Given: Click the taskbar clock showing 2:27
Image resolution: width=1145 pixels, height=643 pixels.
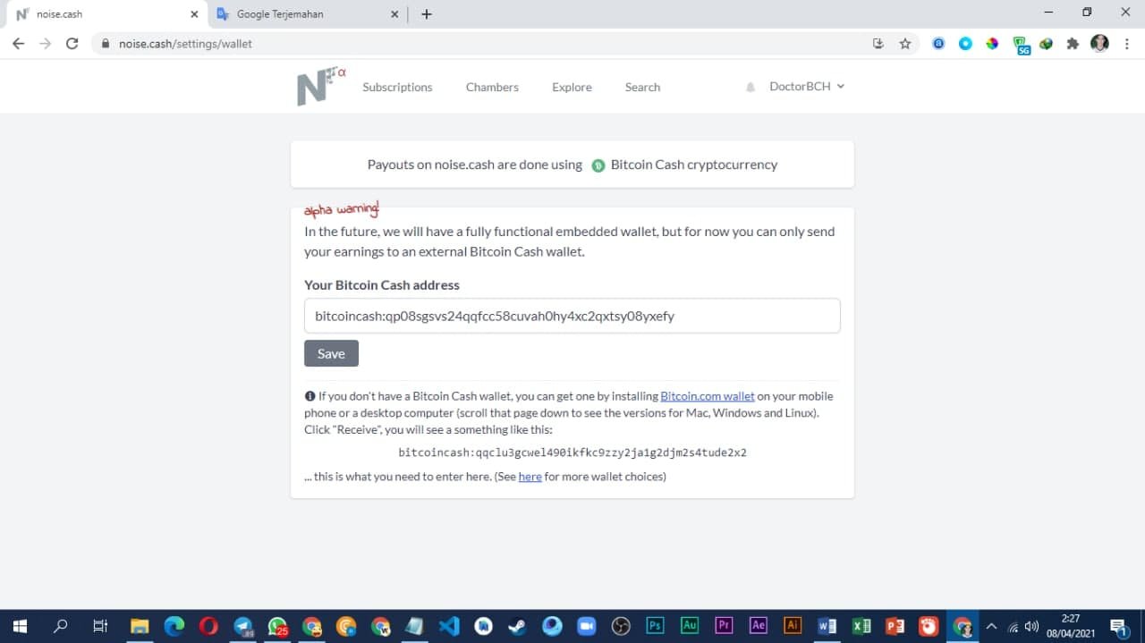Looking at the screenshot, I should click(1070, 626).
